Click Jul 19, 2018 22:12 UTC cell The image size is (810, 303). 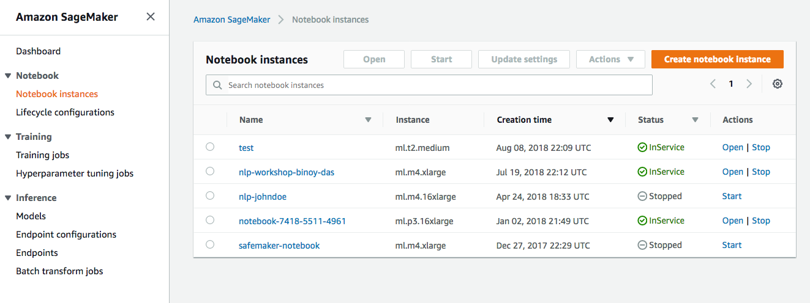[x=541, y=172]
